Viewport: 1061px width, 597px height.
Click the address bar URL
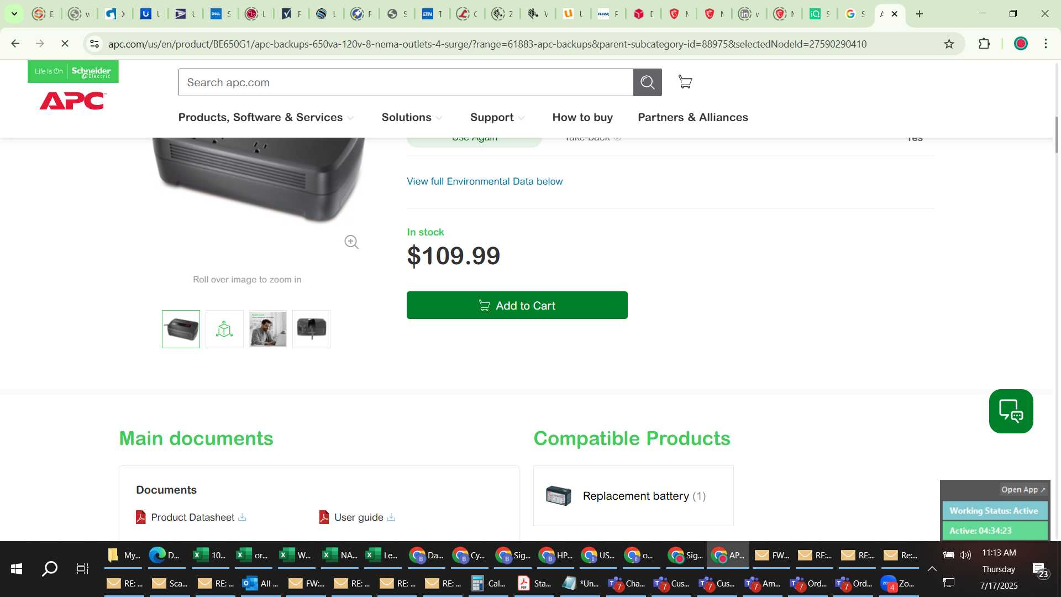[x=487, y=44]
